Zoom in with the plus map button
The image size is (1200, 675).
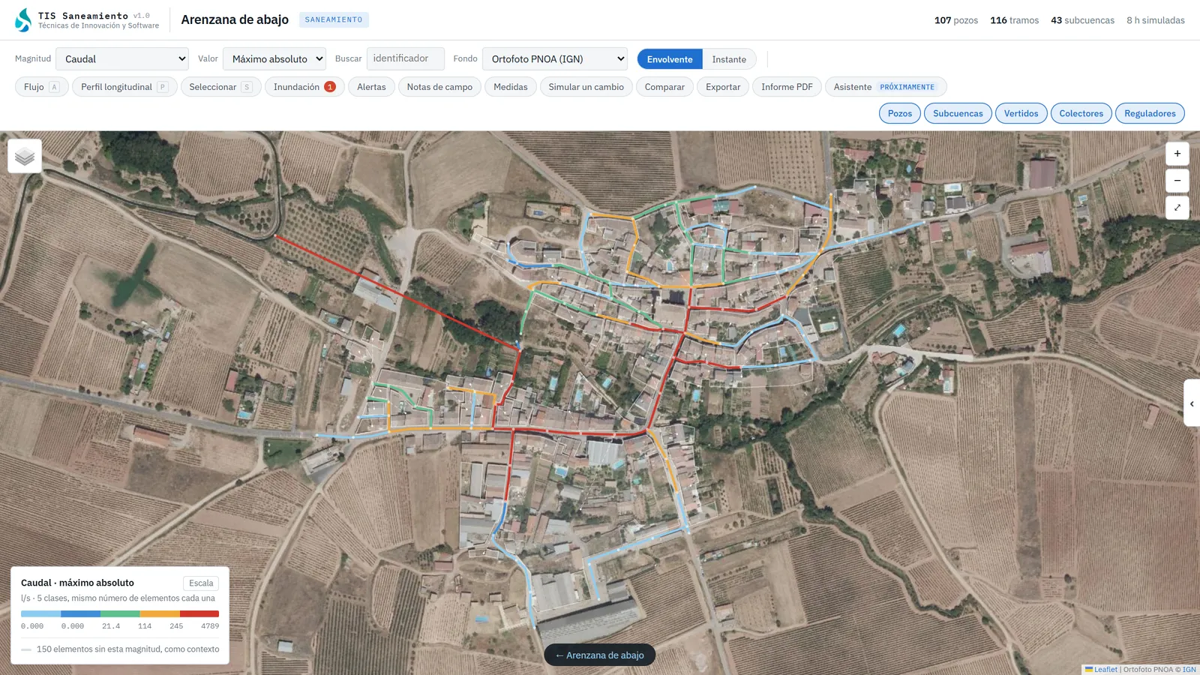[1177, 154]
